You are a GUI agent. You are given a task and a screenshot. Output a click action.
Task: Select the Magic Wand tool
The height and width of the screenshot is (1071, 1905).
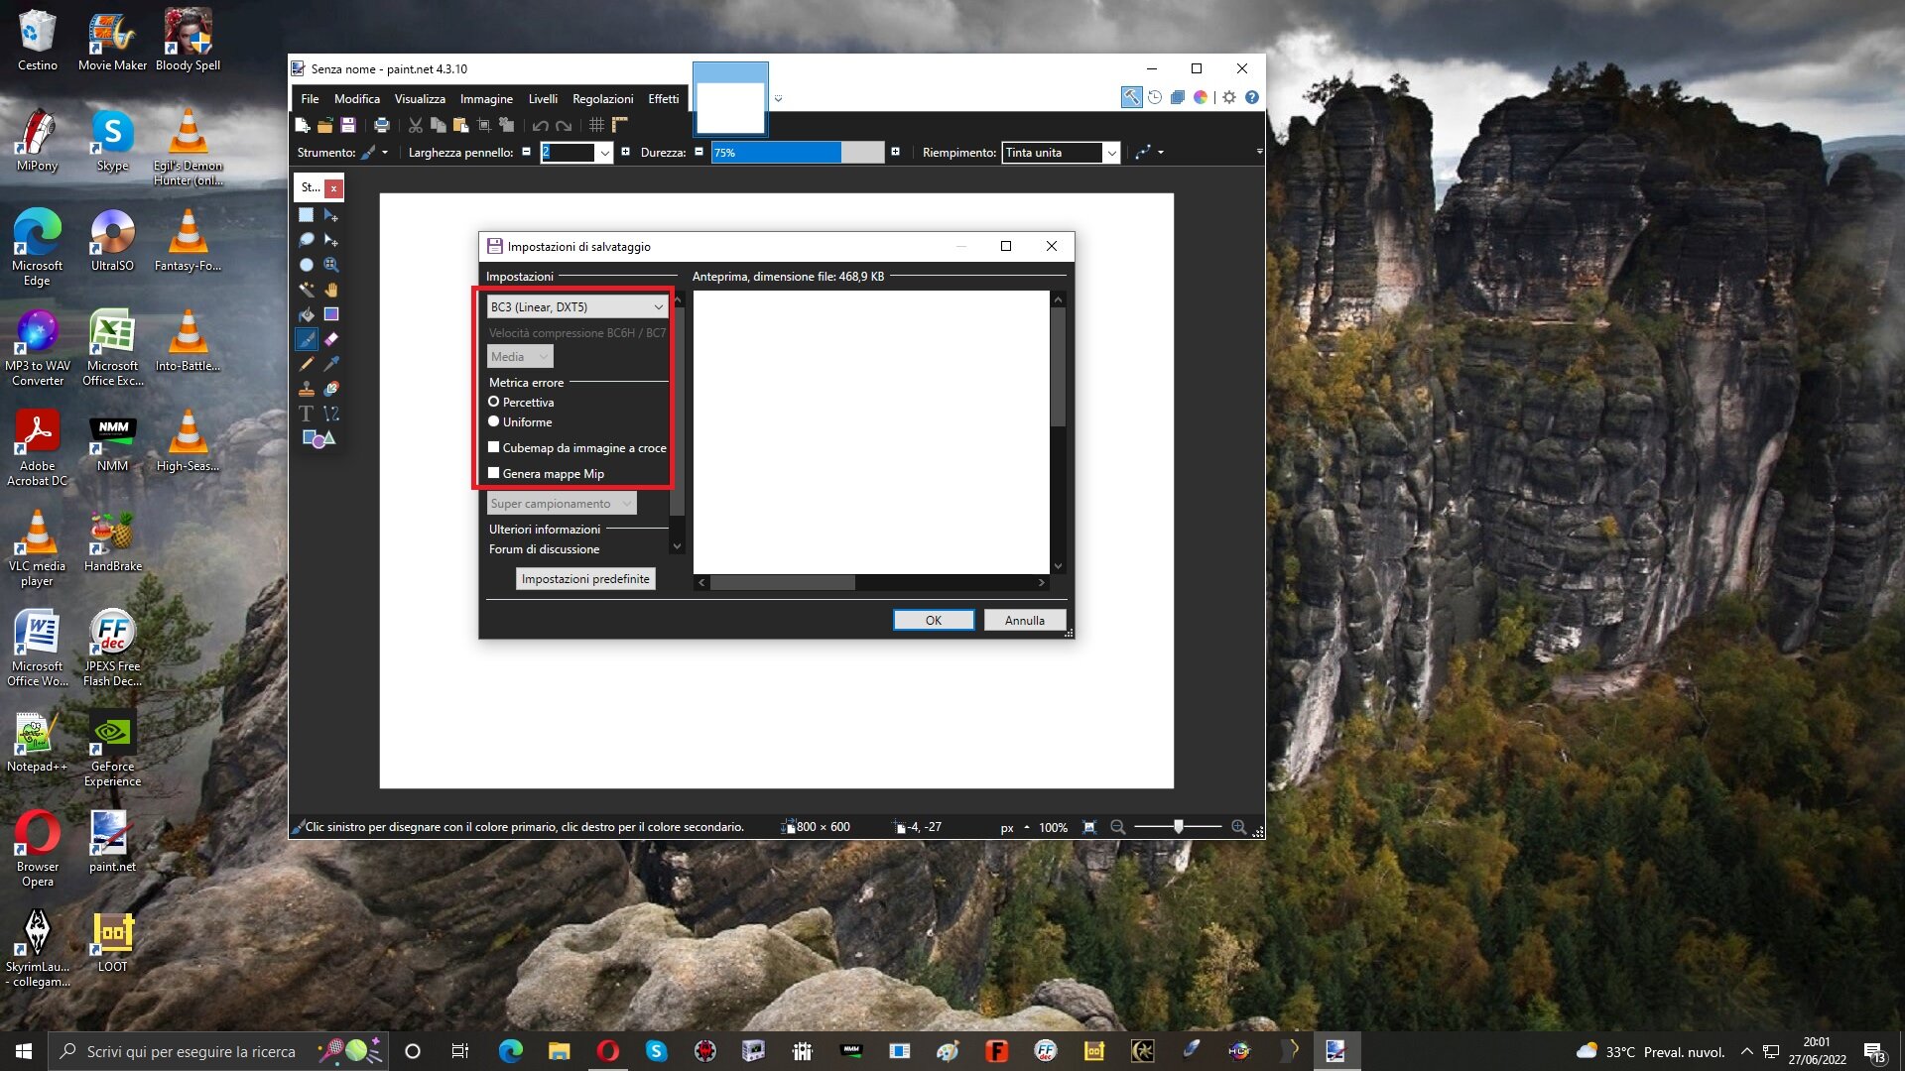pyautogui.click(x=307, y=290)
